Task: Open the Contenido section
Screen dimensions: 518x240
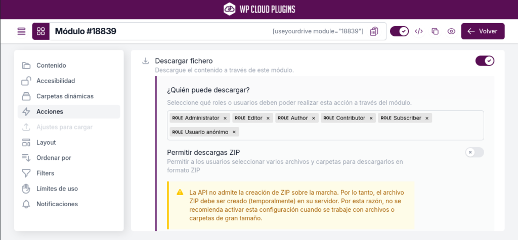Action: pyautogui.click(x=69, y=66)
